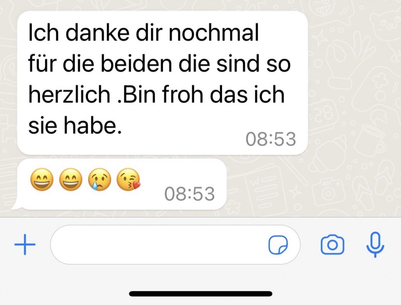The width and height of the screenshot is (401, 305).
Task: Open the sticker picker icon
Action: (278, 245)
